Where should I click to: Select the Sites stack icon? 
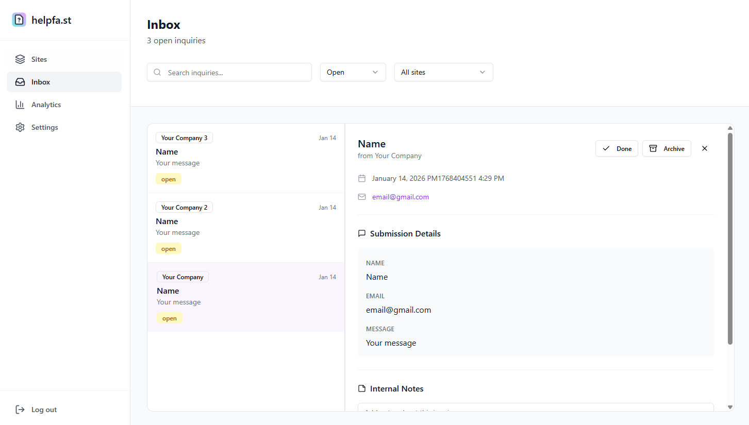pos(20,59)
